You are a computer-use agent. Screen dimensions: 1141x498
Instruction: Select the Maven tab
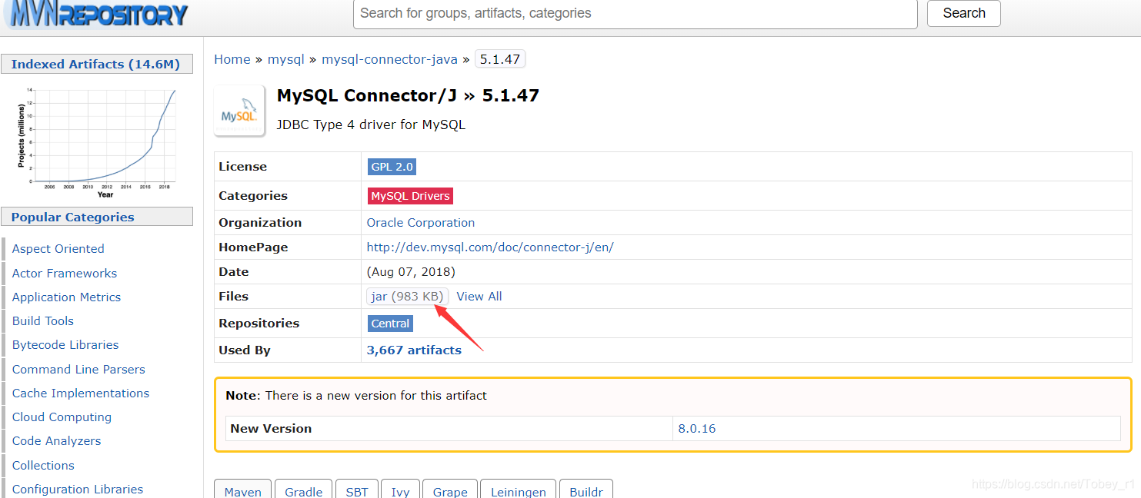click(243, 490)
